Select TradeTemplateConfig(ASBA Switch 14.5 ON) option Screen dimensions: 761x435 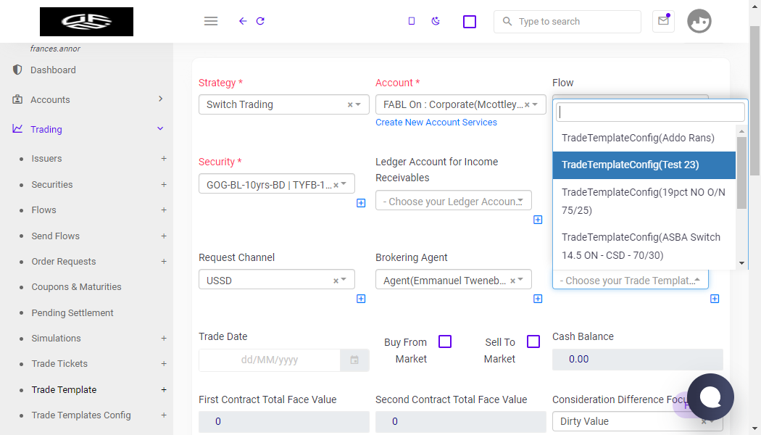(x=644, y=246)
